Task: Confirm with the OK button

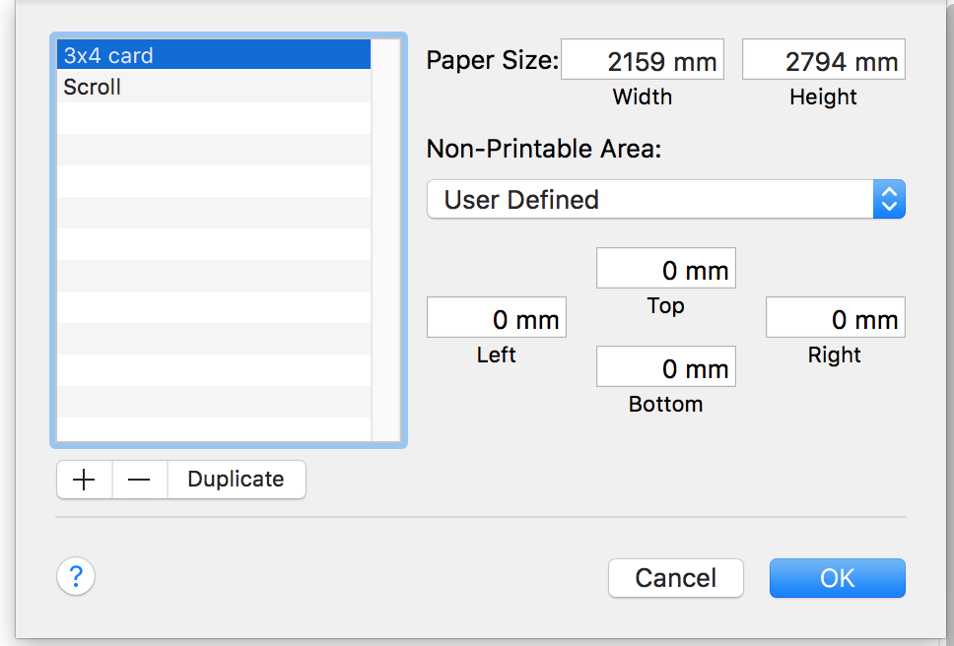Action: coord(837,578)
